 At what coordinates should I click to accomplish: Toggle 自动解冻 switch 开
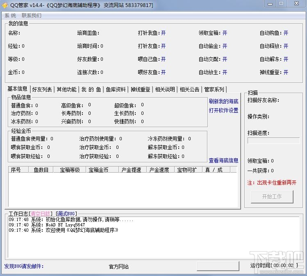coord(286,59)
